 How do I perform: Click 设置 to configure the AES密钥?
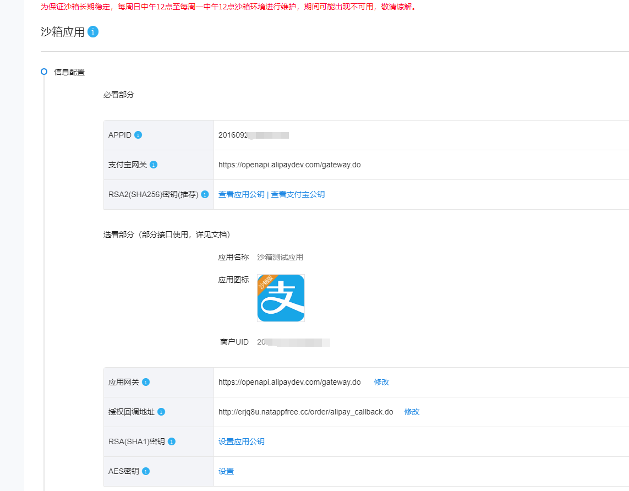[x=226, y=471]
